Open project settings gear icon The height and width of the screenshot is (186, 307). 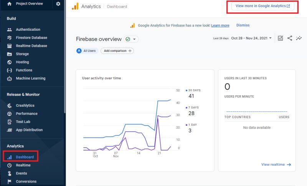tap(58, 4)
